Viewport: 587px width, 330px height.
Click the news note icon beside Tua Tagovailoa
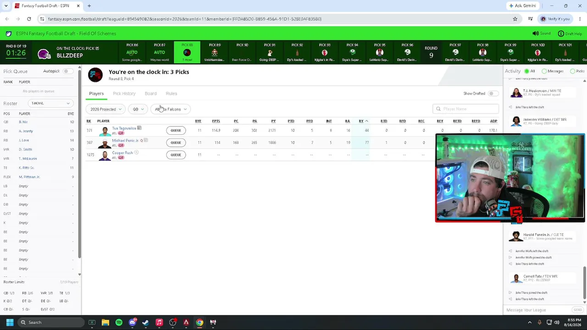(139, 128)
